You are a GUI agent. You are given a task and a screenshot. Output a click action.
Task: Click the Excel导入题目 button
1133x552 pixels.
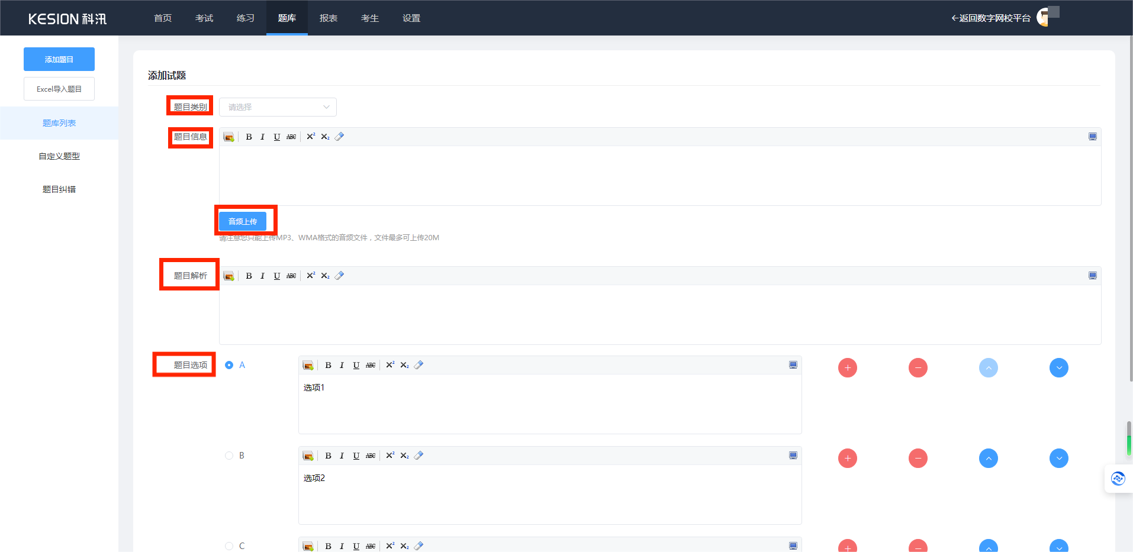tap(59, 89)
